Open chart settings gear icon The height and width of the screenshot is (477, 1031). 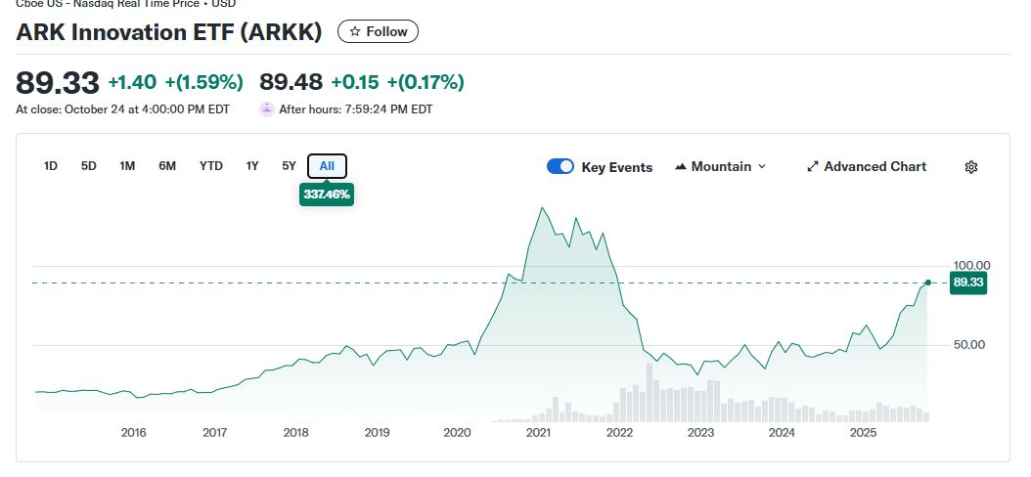coord(971,167)
